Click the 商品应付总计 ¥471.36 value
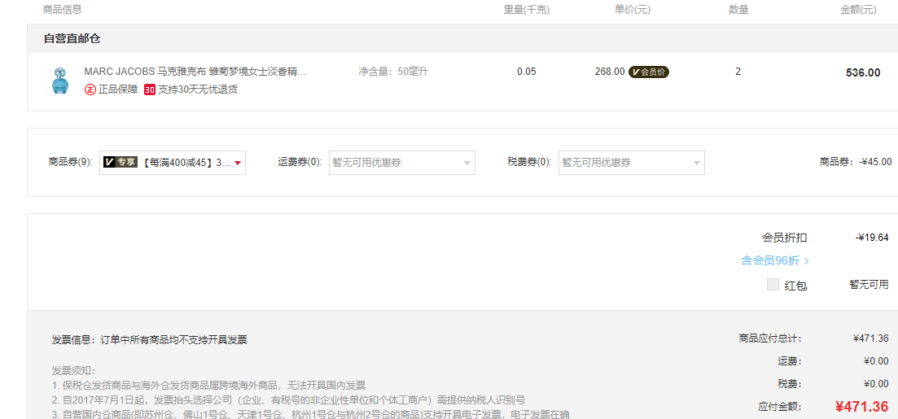The height and width of the screenshot is (419, 898). coord(870,338)
